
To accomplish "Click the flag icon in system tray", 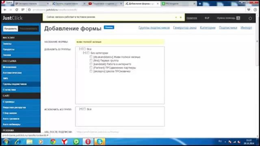I will pyautogui.click(x=230, y=142).
